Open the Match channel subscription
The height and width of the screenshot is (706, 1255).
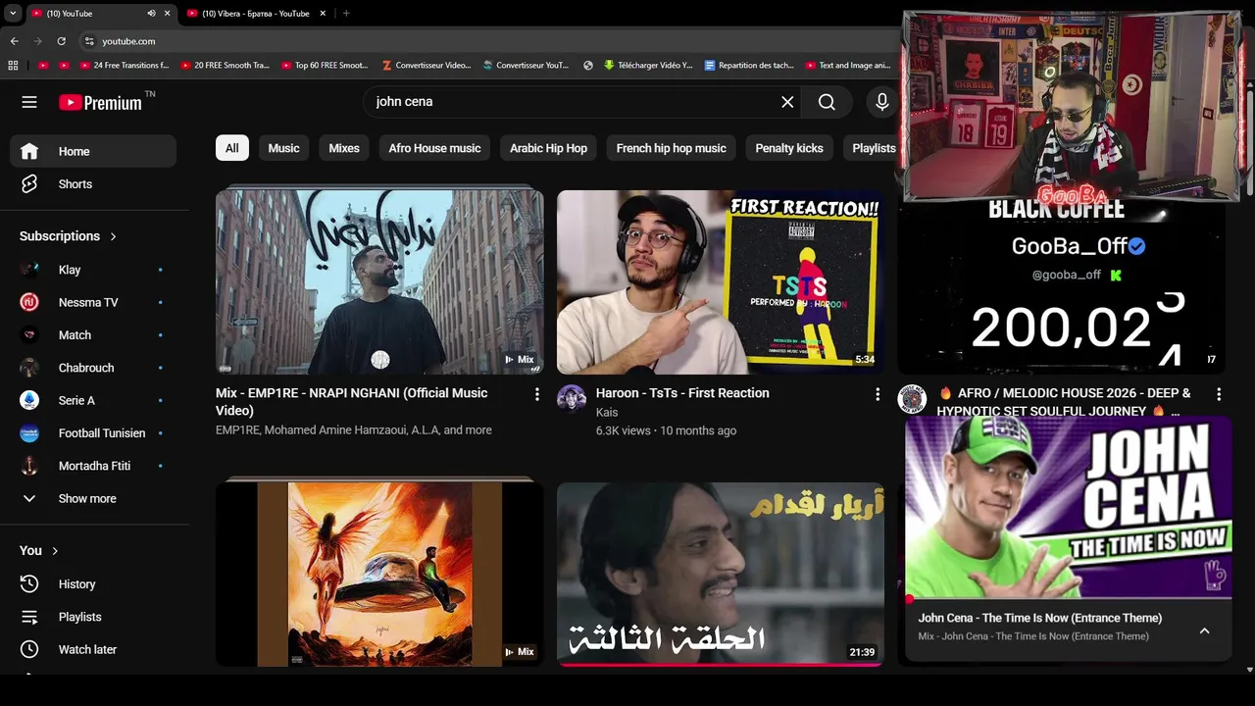point(93,335)
